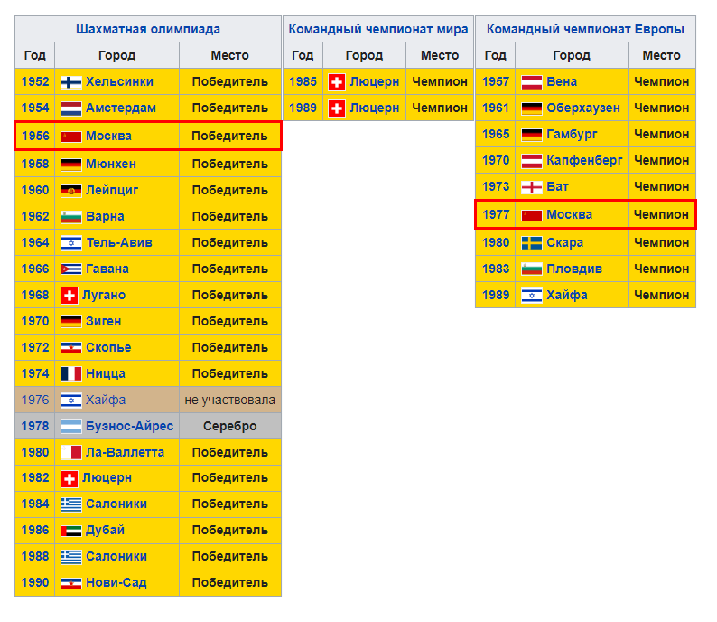Open the Оберхаузен city link
The height and width of the screenshot is (622, 717).
[x=583, y=108]
